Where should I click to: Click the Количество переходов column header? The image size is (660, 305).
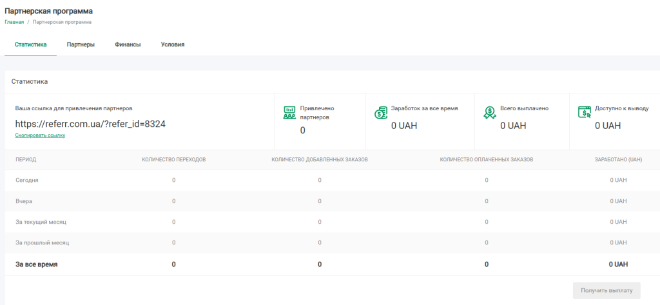[173, 159]
